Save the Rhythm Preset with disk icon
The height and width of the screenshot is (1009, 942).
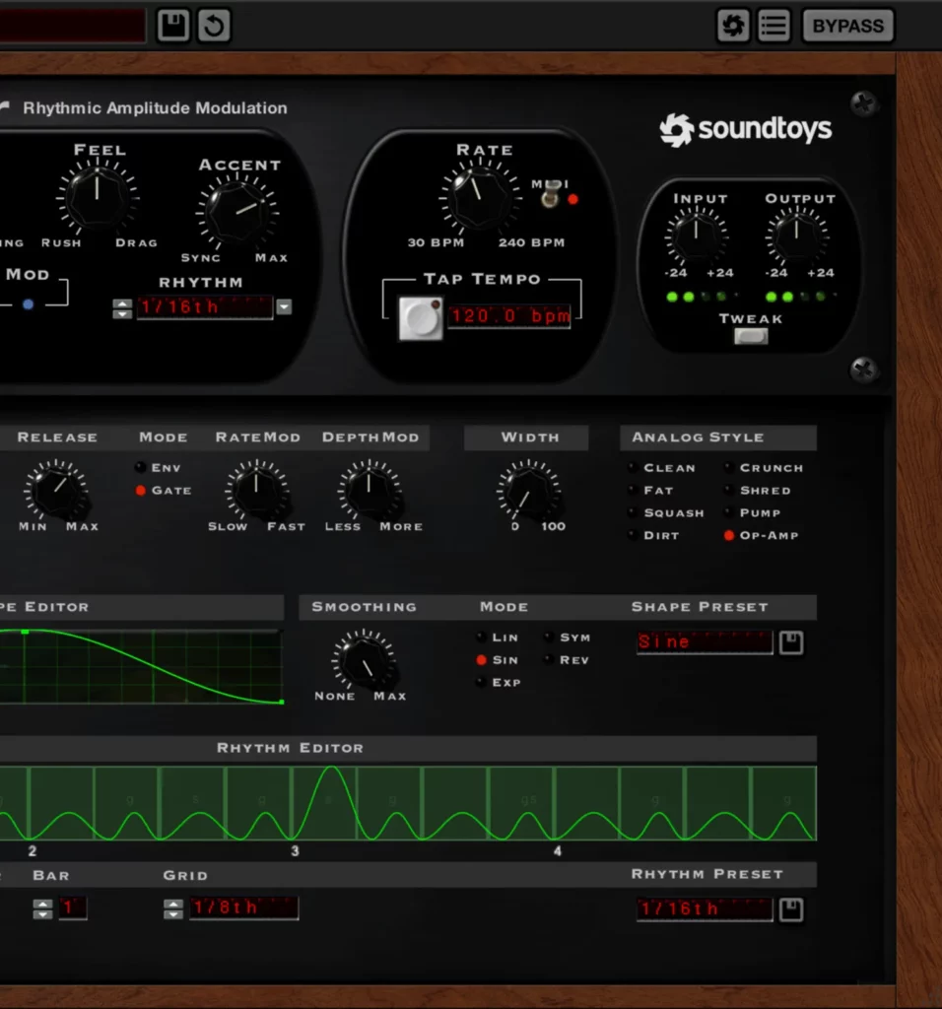791,909
